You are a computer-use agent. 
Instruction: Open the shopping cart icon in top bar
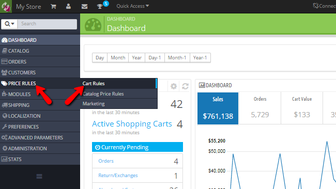53,6
